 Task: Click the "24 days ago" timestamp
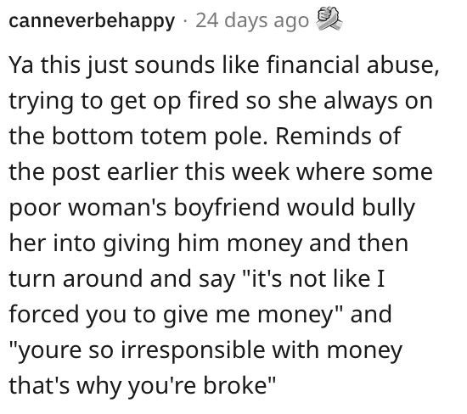tap(252, 20)
